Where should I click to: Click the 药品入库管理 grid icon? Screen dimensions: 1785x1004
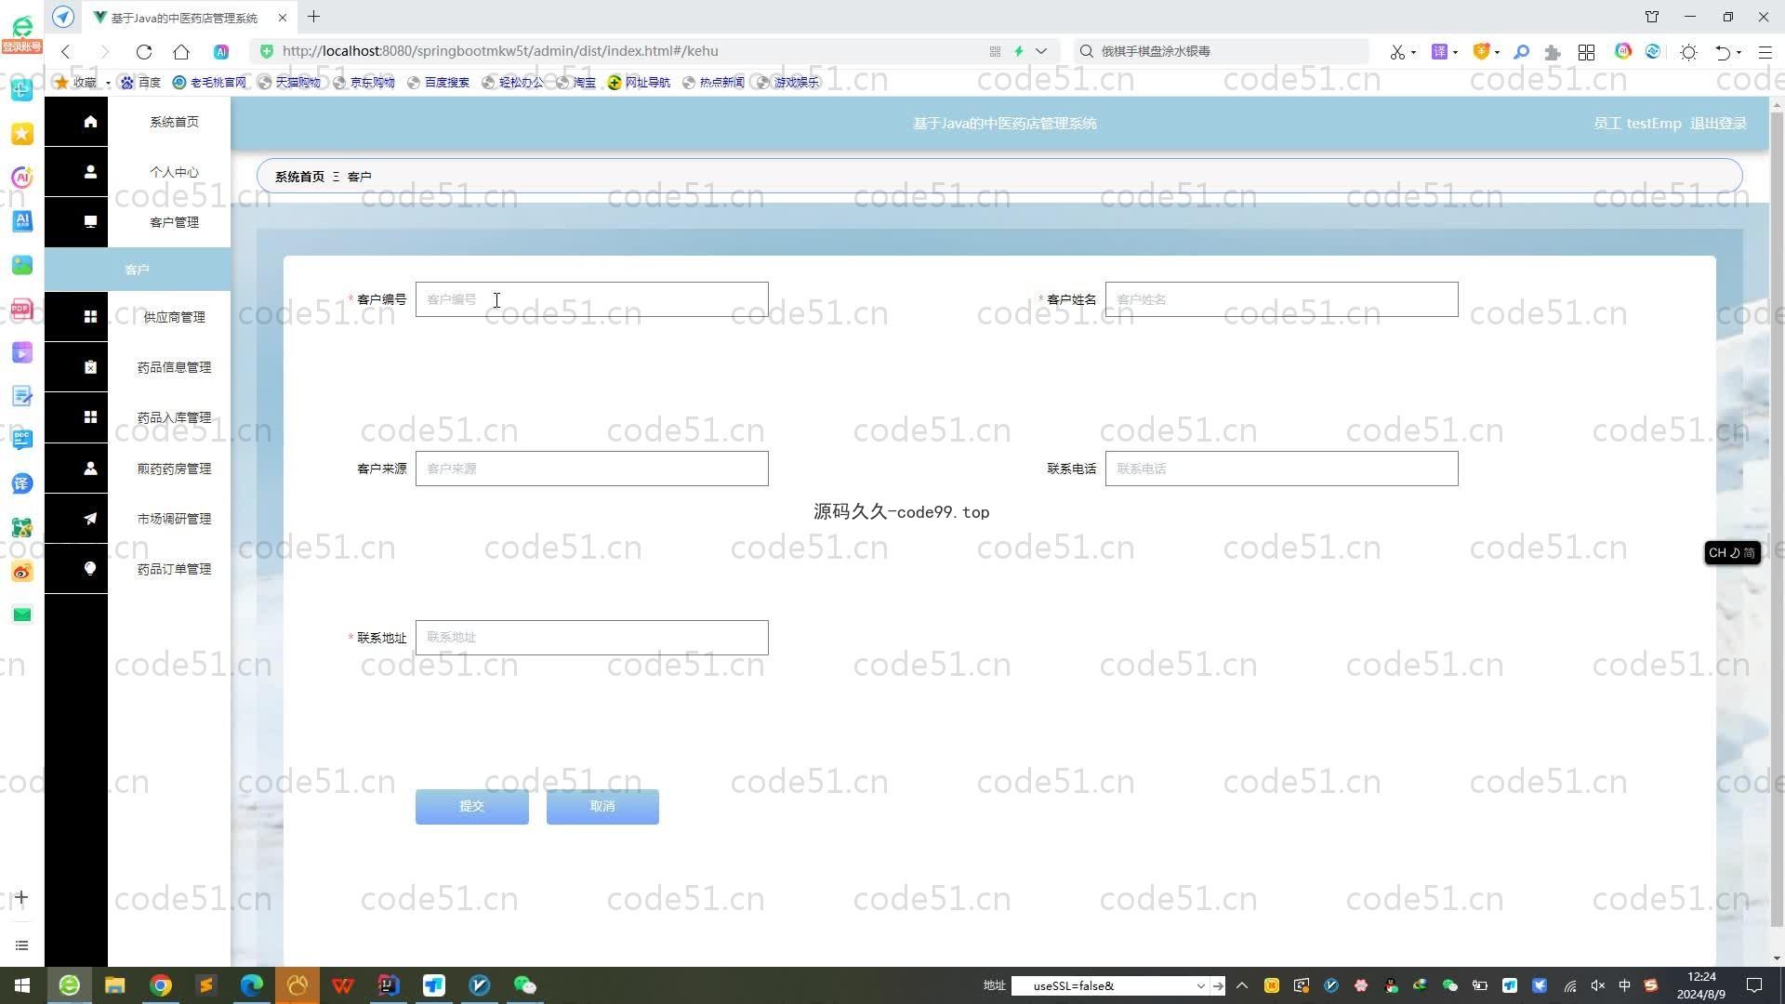[x=90, y=417]
